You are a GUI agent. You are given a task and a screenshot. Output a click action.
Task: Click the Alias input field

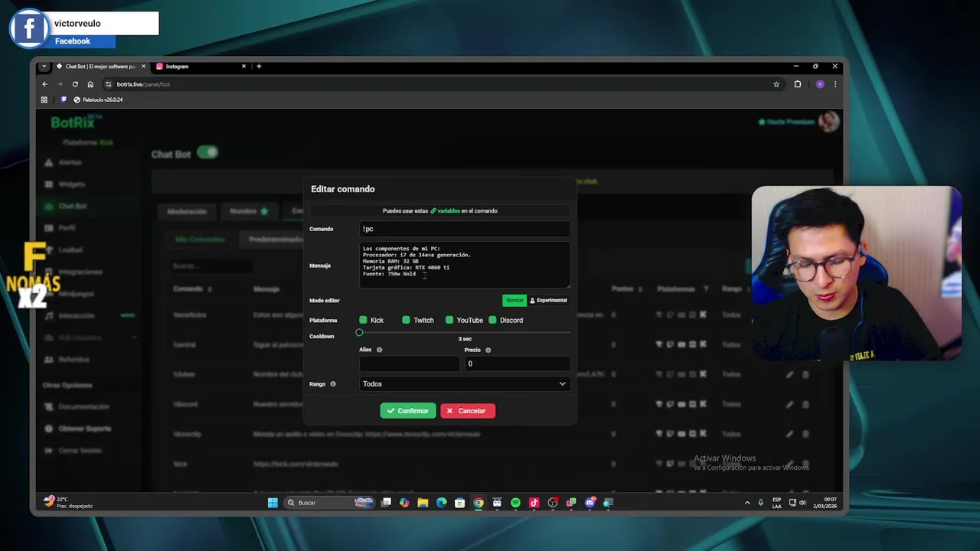410,364
